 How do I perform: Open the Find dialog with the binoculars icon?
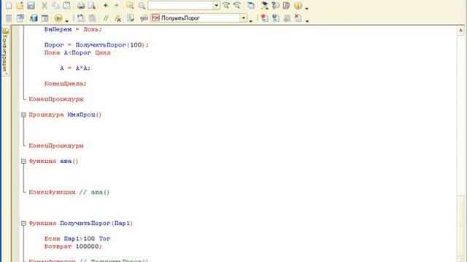click(130, 5)
